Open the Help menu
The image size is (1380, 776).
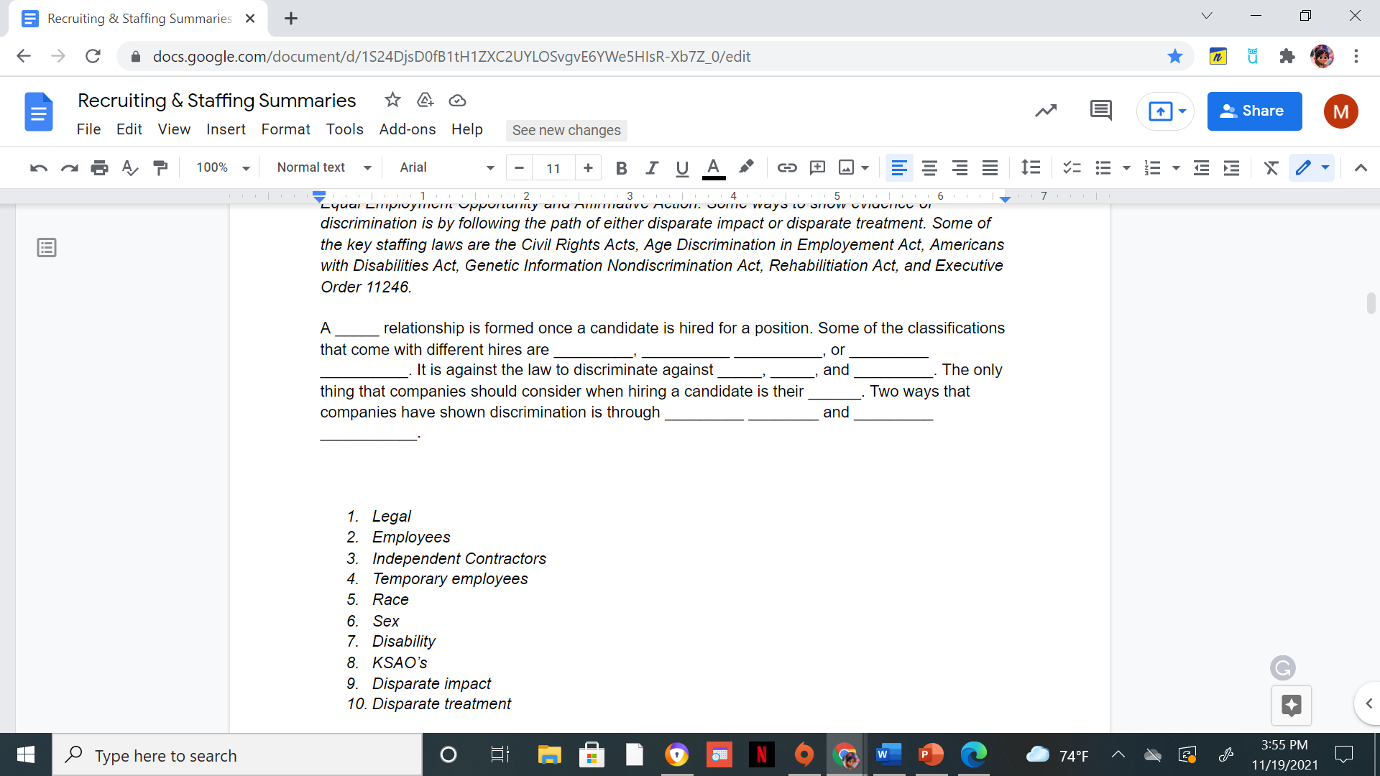[467, 129]
